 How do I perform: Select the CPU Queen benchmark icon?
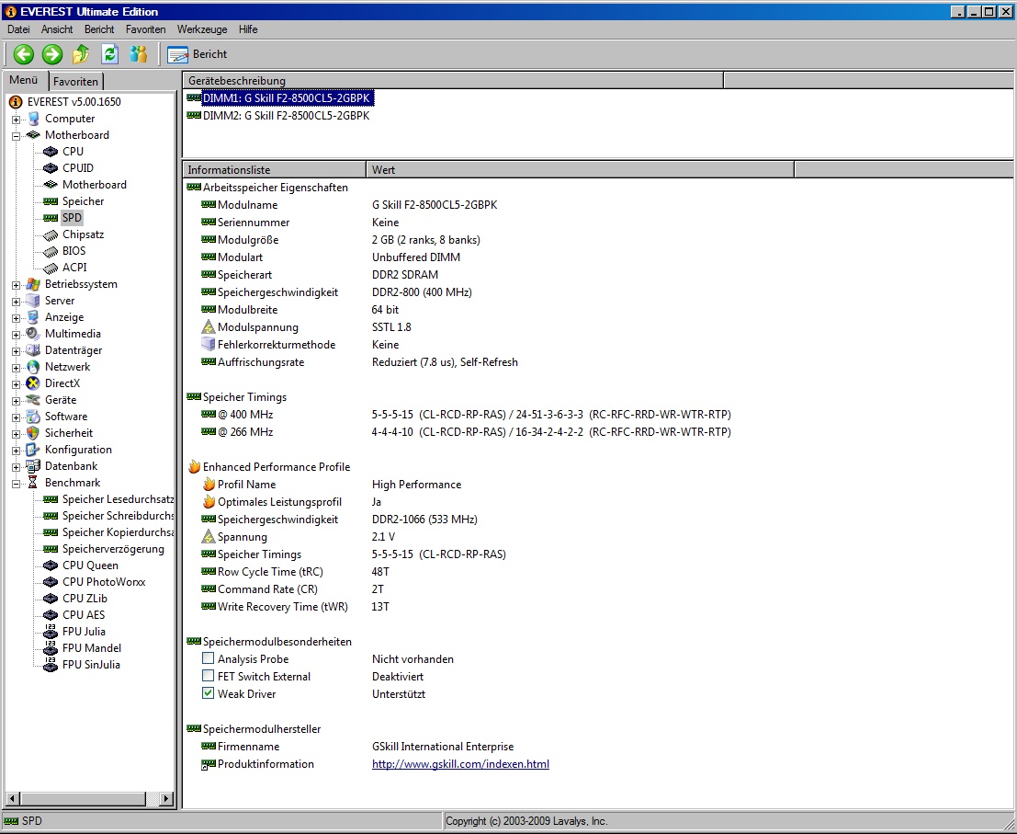click(x=51, y=566)
